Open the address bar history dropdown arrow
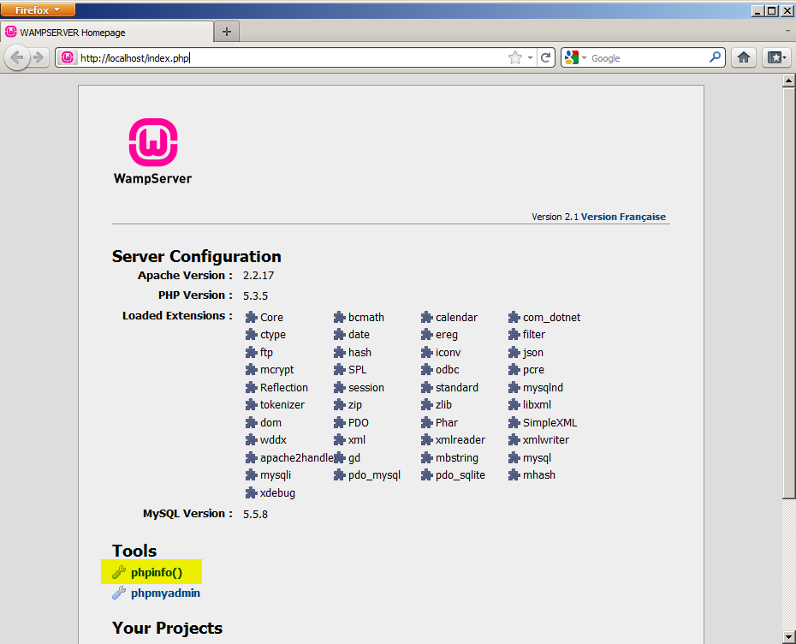Screen dimensions: 796x644 click(530, 58)
